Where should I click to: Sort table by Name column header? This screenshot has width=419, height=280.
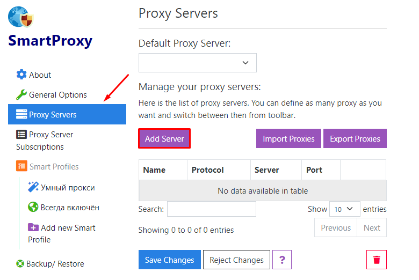(163, 170)
